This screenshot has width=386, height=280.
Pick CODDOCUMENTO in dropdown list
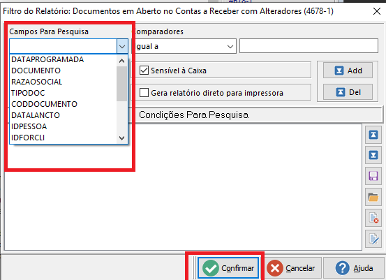tap(44, 104)
